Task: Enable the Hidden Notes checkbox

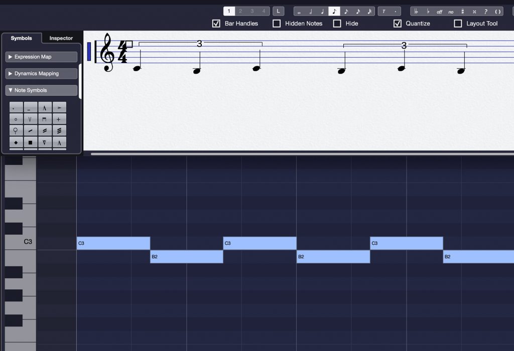Action: pos(277,23)
